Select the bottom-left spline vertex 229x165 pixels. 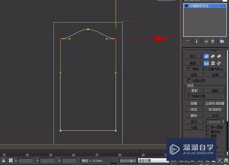pyautogui.click(x=60, y=131)
